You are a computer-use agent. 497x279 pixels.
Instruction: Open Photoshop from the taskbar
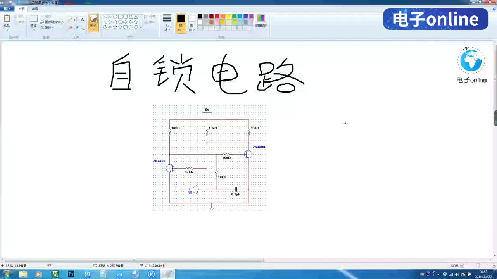(71, 274)
